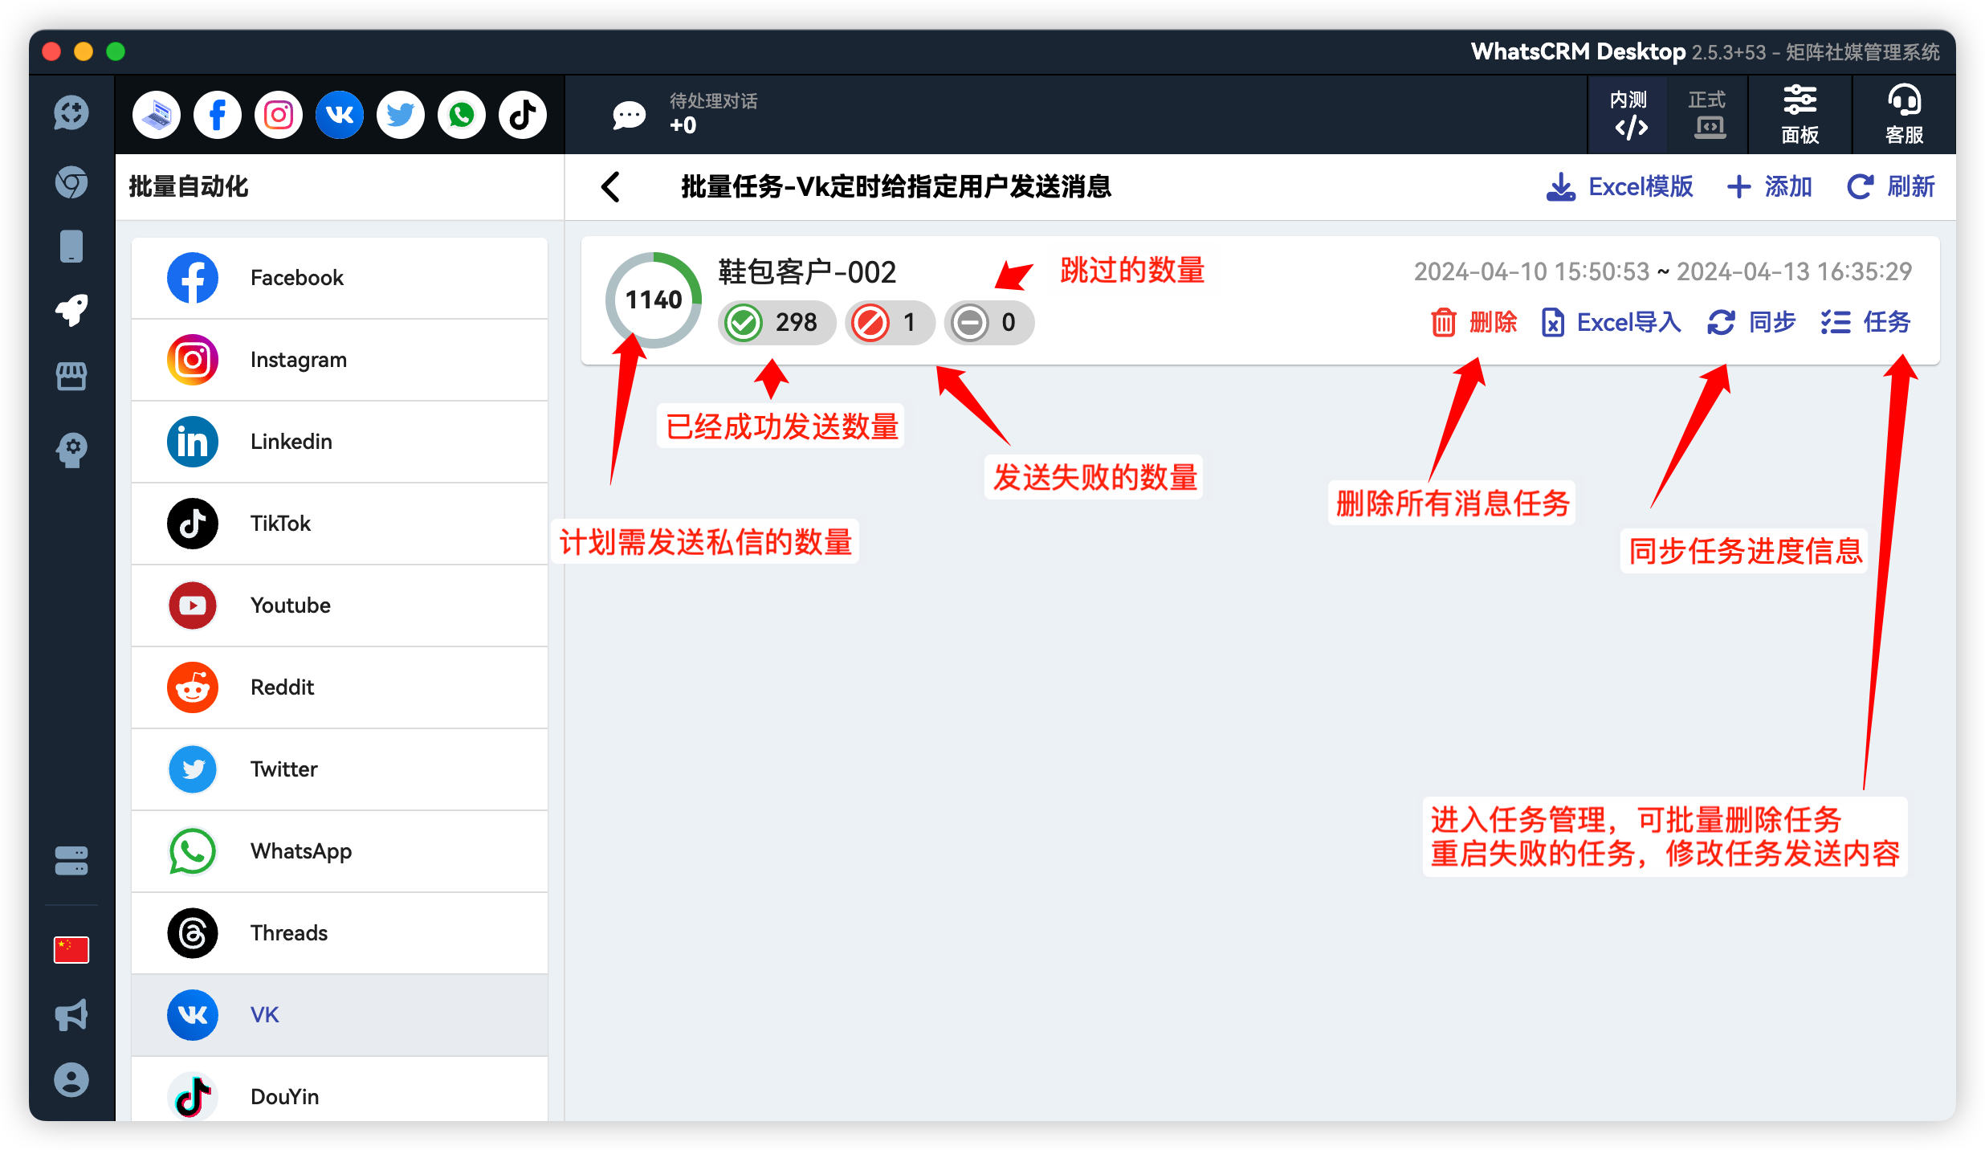
Task: Open the user profile icon at sidebar bottom
Action: click(71, 1079)
